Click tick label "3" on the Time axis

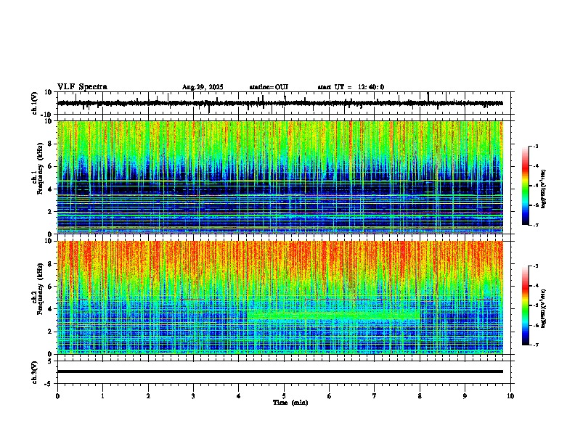[193, 396]
